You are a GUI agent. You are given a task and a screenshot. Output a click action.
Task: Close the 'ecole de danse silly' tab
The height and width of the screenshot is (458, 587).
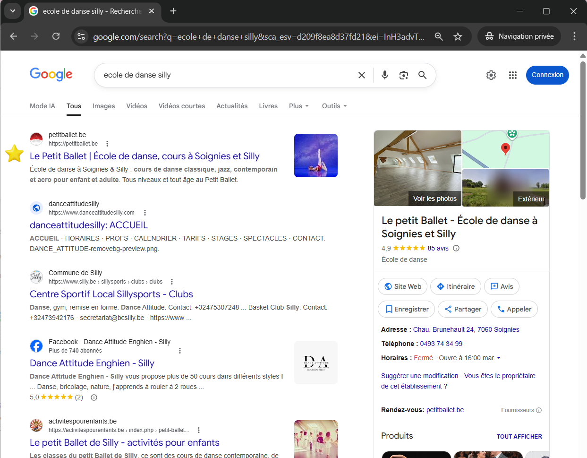pos(152,11)
